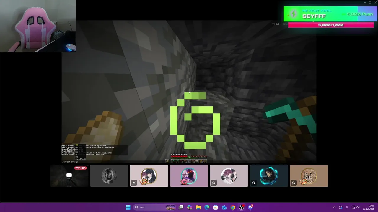The width and height of the screenshot is (378, 212).
Task: Click the microphone tray icon
Action: pos(347,207)
